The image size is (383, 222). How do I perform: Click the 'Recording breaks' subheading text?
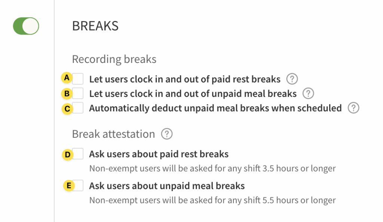[114, 59]
